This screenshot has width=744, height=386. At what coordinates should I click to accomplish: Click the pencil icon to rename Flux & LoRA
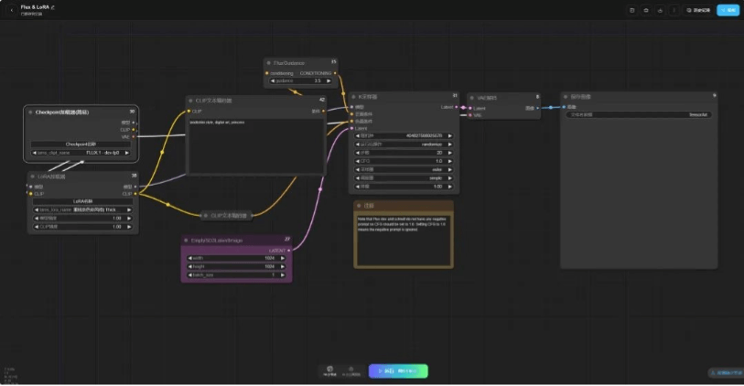pos(53,6)
